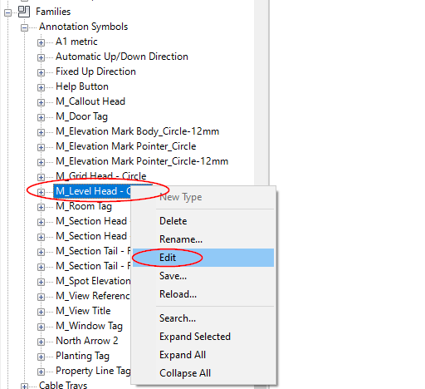
Task: Select the Property Line Tag item
Action: pos(93,371)
